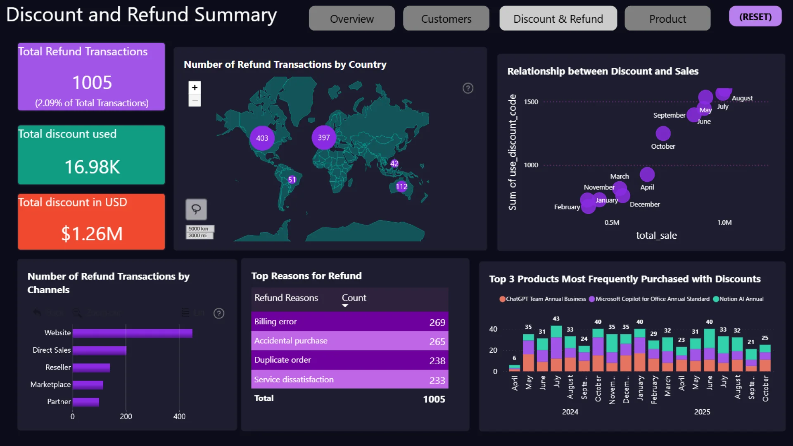Switch to the Overview tab
This screenshot has height=446, width=793.
(351, 19)
